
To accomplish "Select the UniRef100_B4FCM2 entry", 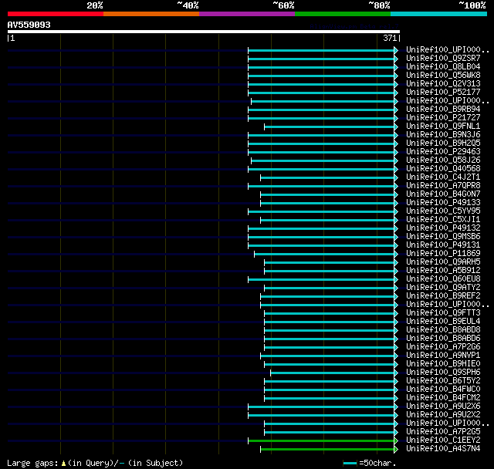I will coord(443,398).
